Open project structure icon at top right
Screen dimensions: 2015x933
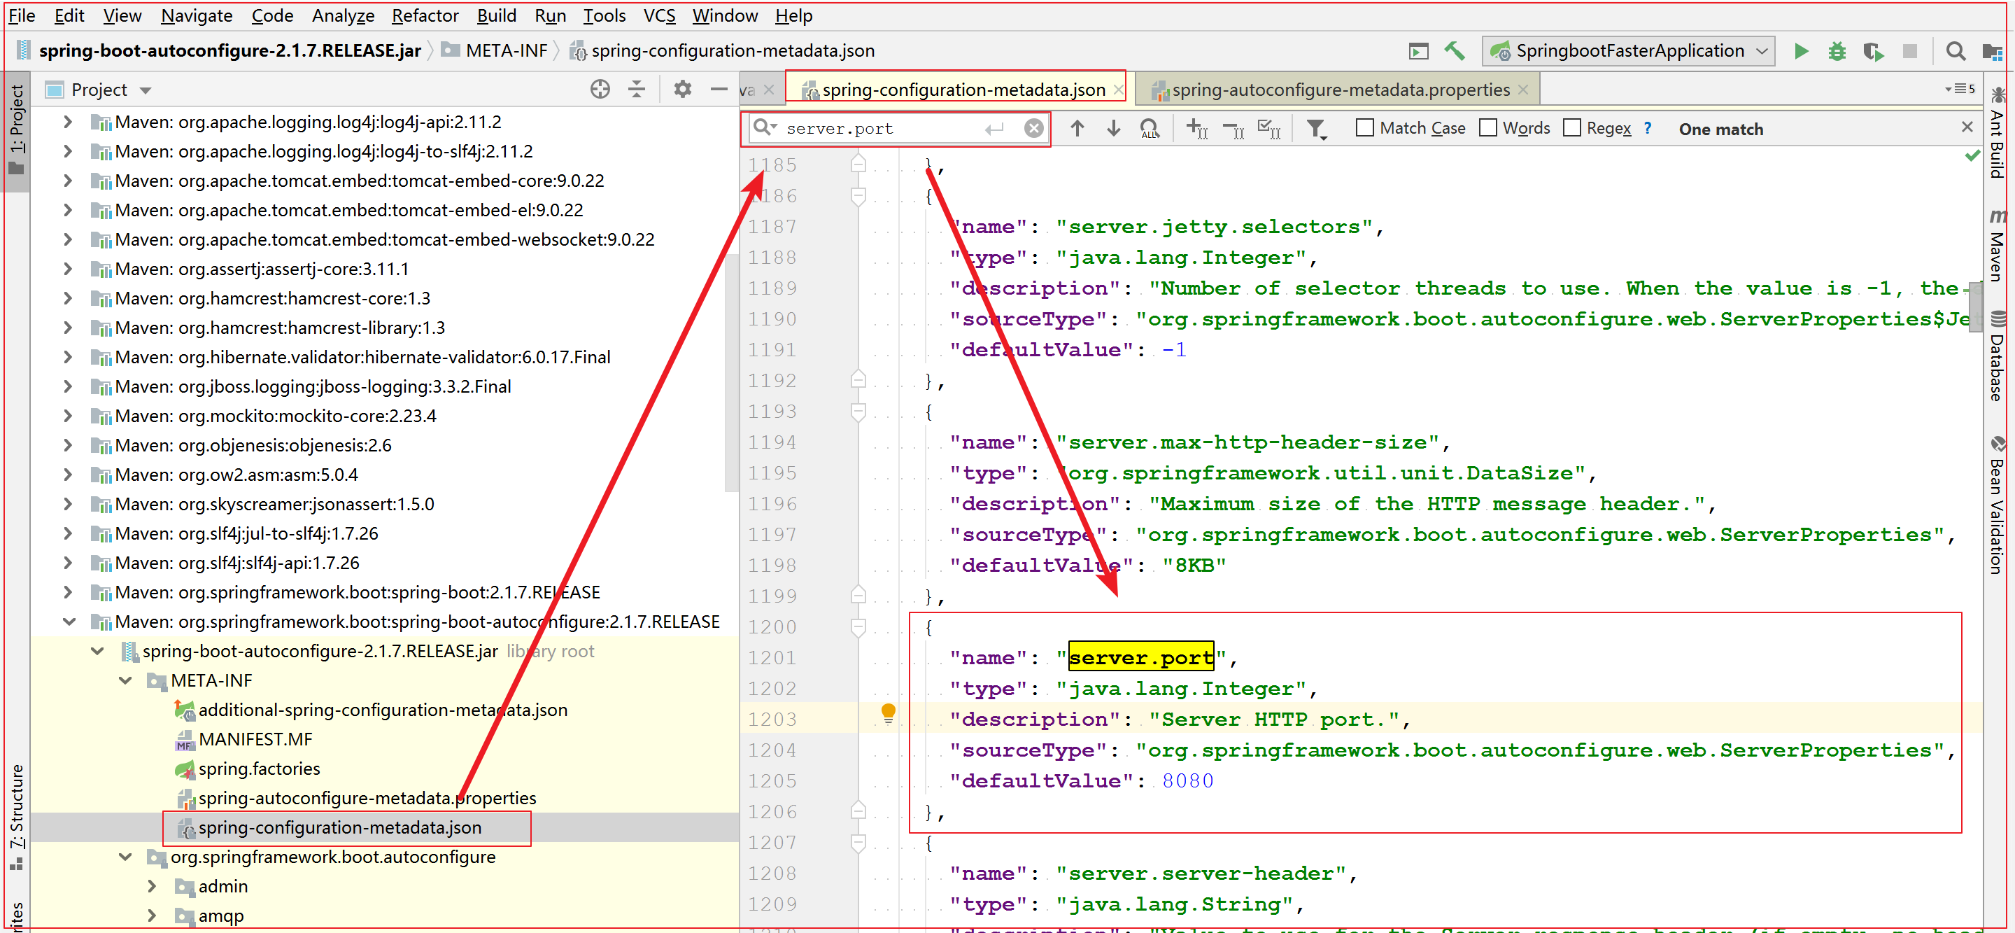pos(1993,52)
